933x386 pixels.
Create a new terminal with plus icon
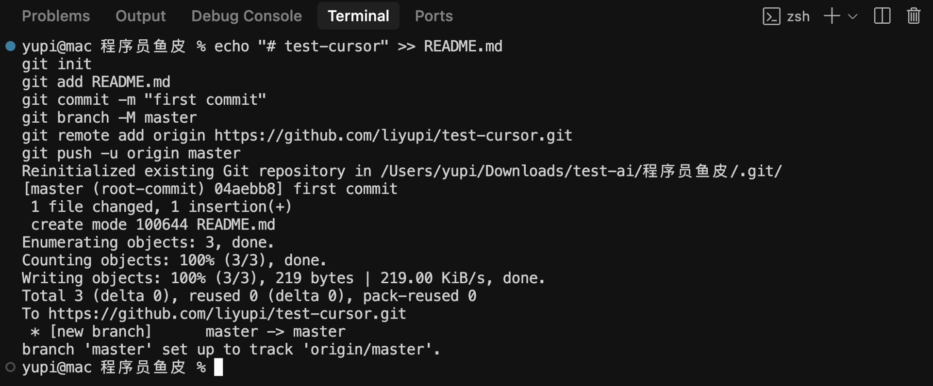pyautogui.click(x=832, y=16)
